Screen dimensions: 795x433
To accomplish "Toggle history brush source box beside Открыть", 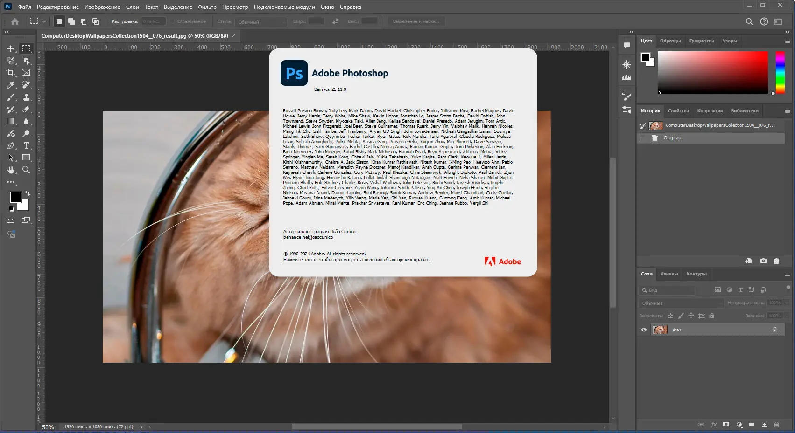I will click(x=643, y=138).
